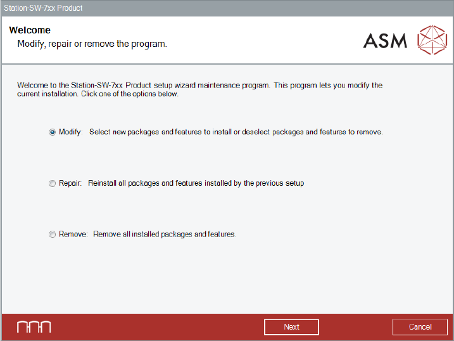
Task: Click the Next button
Action: (x=291, y=327)
